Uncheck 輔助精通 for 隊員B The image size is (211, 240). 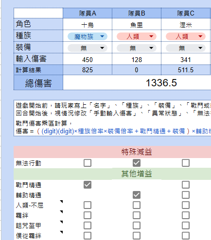(137, 195)
